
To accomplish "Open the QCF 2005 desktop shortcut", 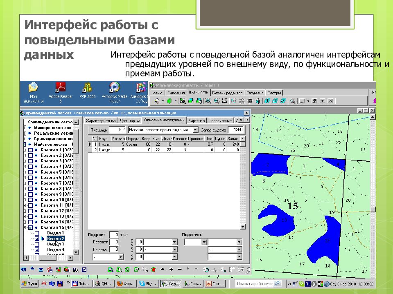I will coord(88,90).
